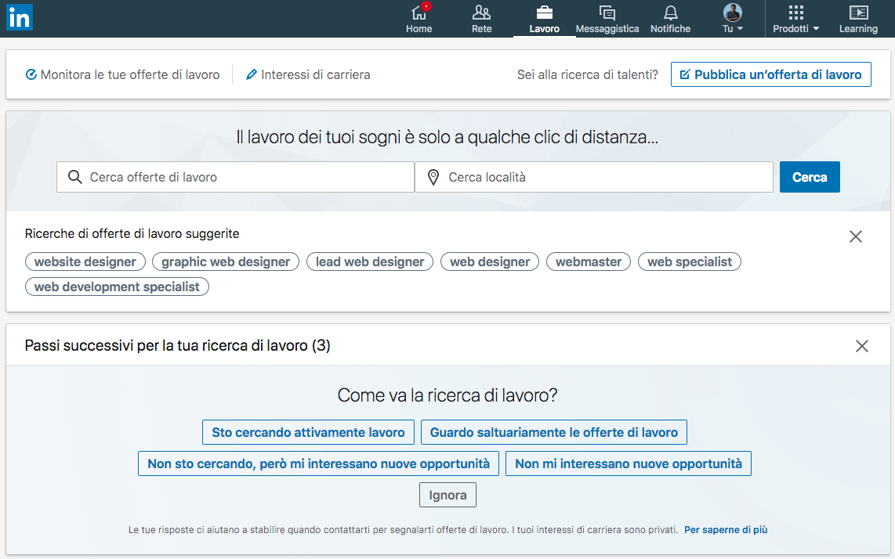The width and height of the screenshot is (895, 559).
Task: Choose Non sto cercando, però mi interessano
Action: tap(318, 463)
